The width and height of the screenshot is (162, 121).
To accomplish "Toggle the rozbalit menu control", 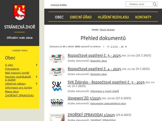I will [x=20, y=50].
